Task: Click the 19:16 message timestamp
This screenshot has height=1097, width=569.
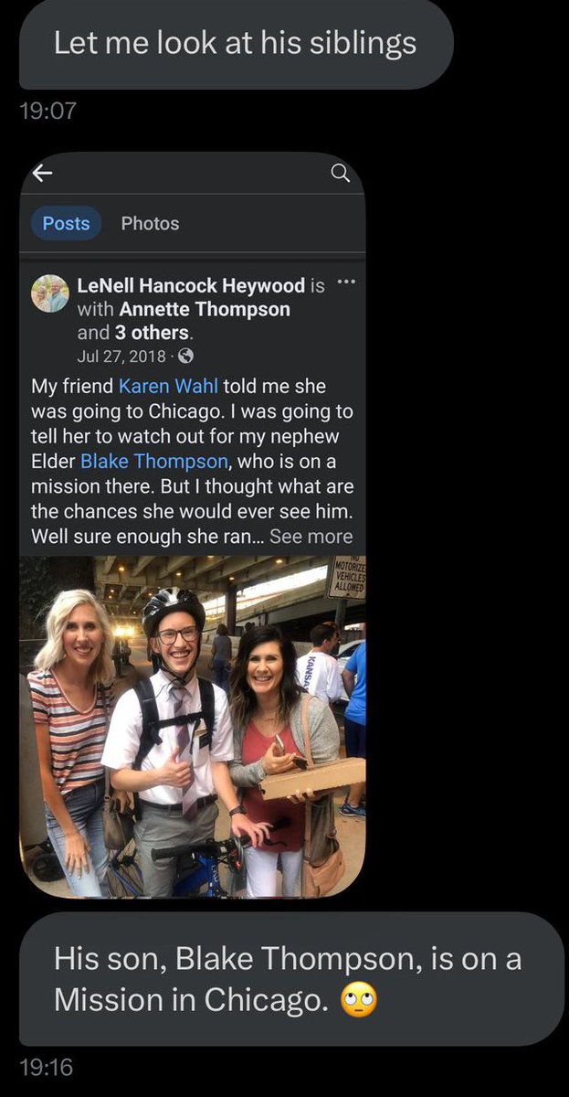Action: [46, 1067]
